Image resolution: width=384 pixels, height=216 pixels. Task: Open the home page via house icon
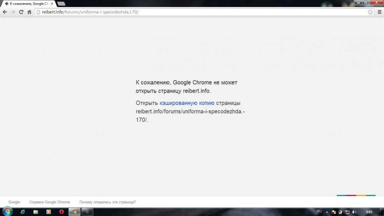click(30, 12)
